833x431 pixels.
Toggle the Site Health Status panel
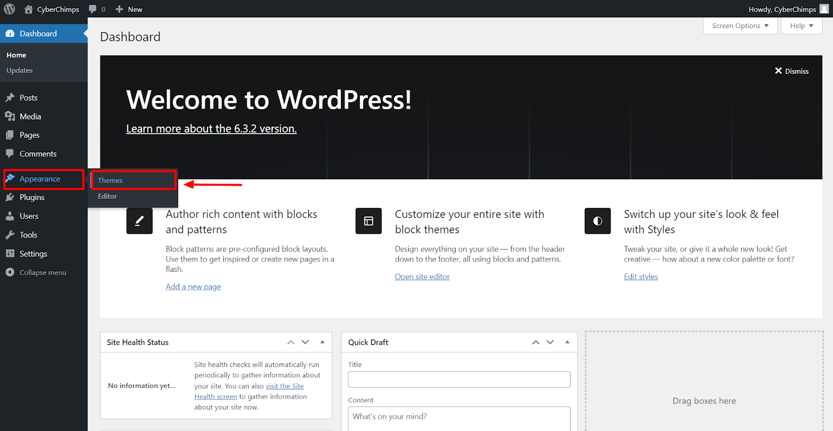[x=322, y=342]
